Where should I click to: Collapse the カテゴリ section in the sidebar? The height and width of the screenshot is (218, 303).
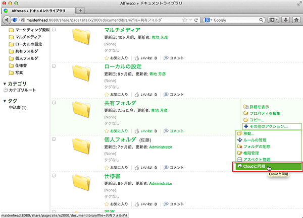(5, 84)
